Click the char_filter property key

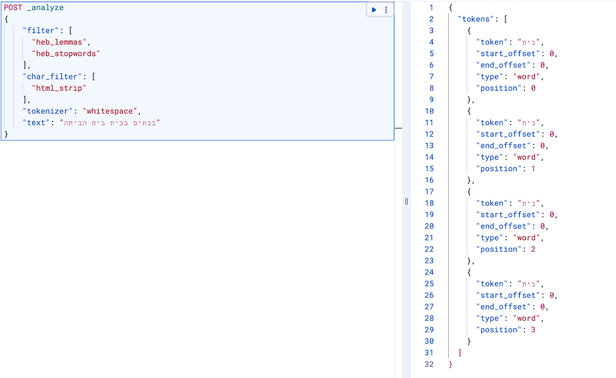52,77
